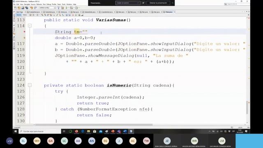The image size is (263, 148).
Task: Open Firefox from the taskbar
Action: click(x=76, y=132)
